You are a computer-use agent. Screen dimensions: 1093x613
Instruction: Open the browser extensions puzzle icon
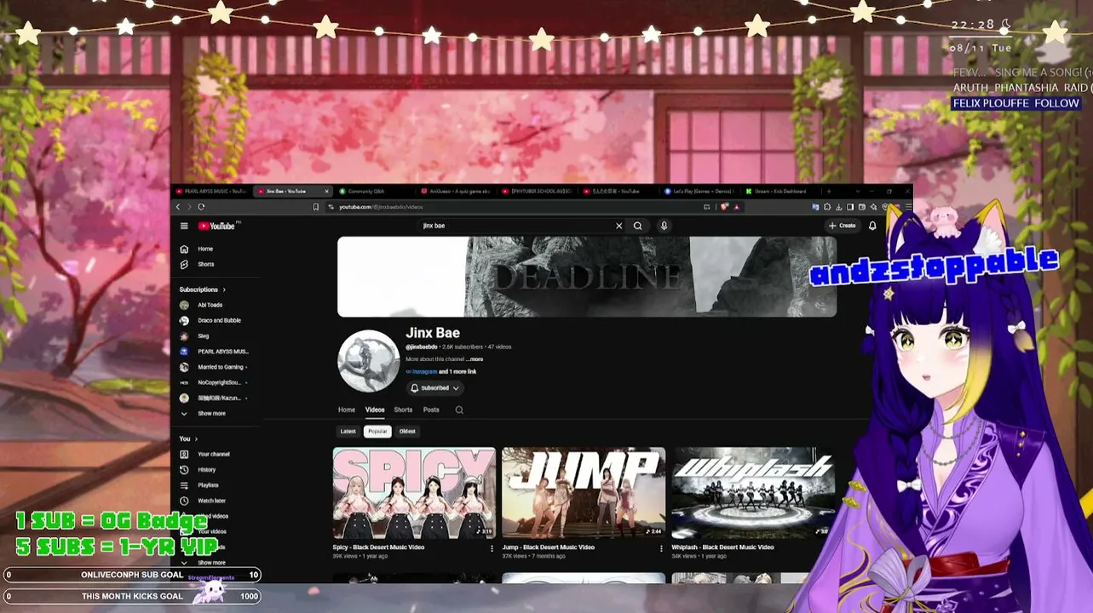click(826, 207)
